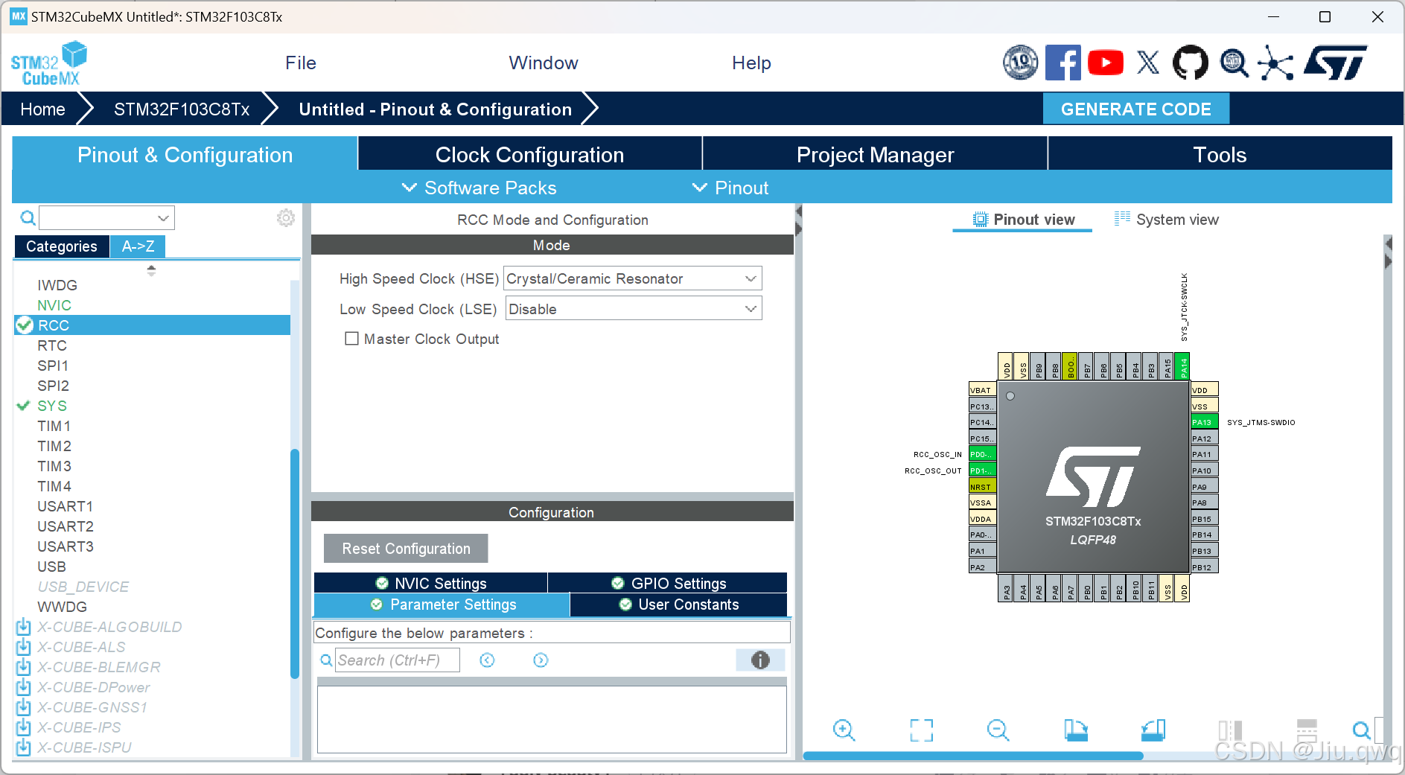Show parameter info with the 'i' icon
This screenshot has width=1405, height=775.
760,660
